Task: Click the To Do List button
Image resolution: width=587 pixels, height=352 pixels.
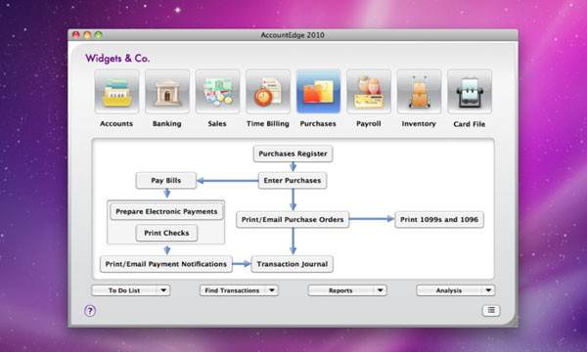Action: [124, 290]
